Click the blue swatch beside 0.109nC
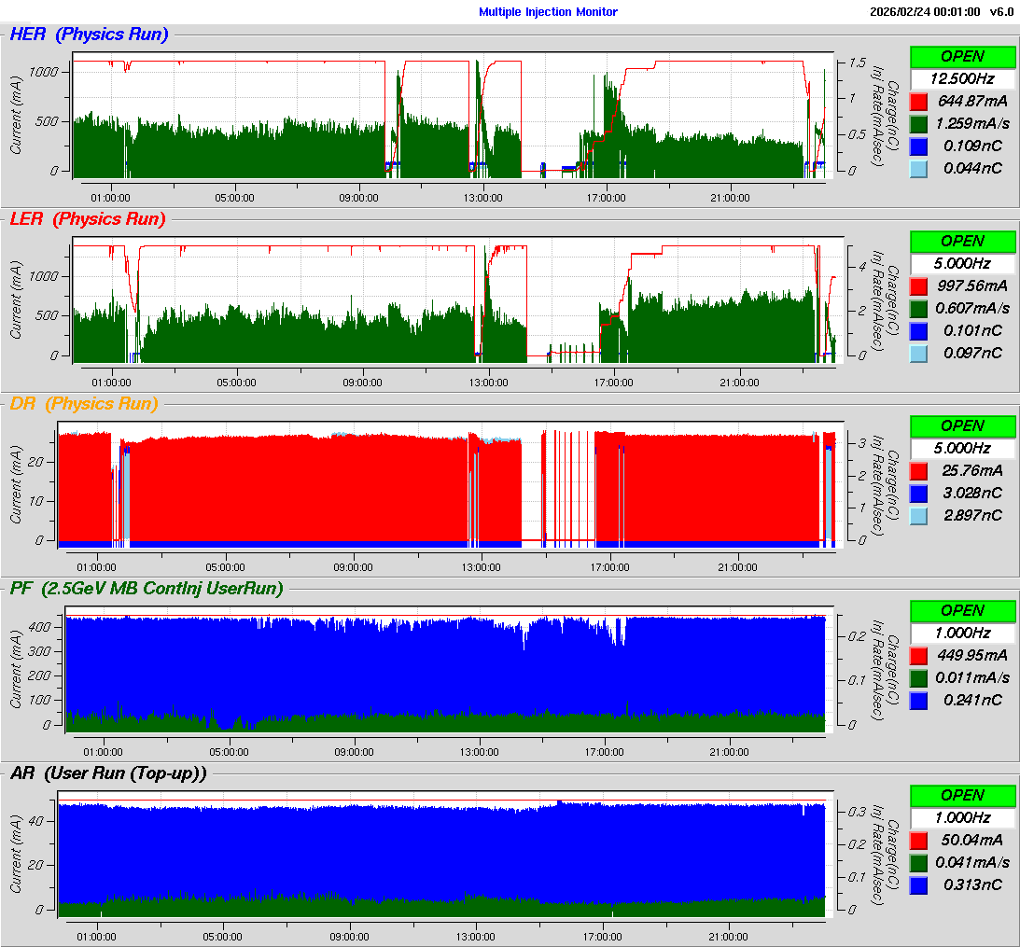This screenshot has width=1020, height=947. pos(918,146)
